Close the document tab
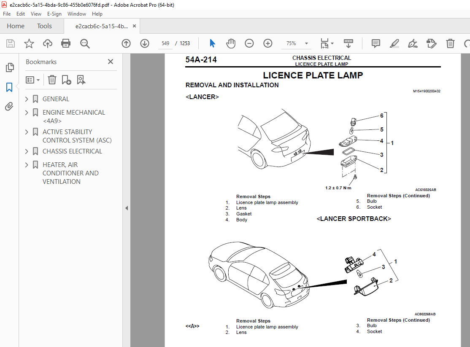 134,26
